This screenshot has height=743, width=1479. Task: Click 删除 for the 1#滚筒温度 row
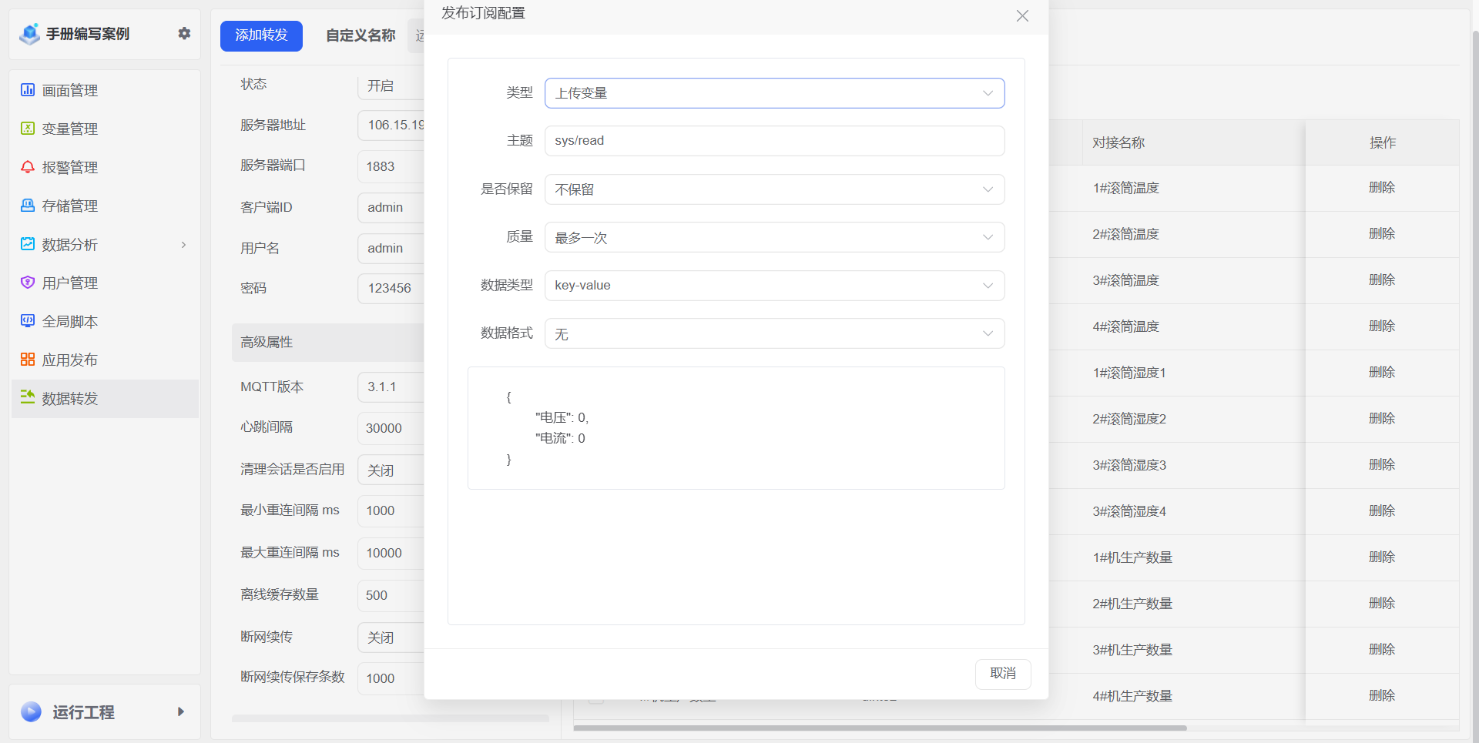(x=1383, y=187)
